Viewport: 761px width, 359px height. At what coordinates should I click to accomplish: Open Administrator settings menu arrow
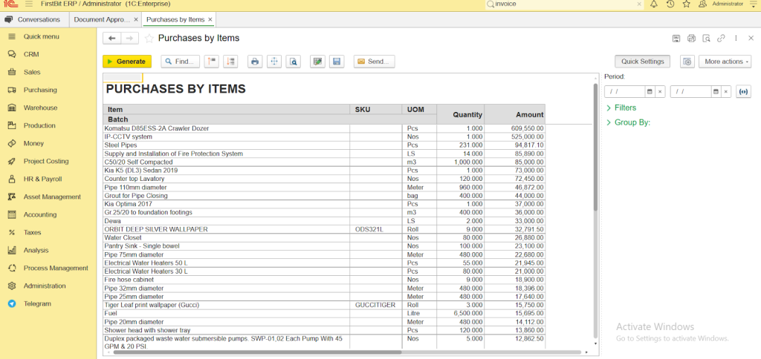[x=754, y=4]
